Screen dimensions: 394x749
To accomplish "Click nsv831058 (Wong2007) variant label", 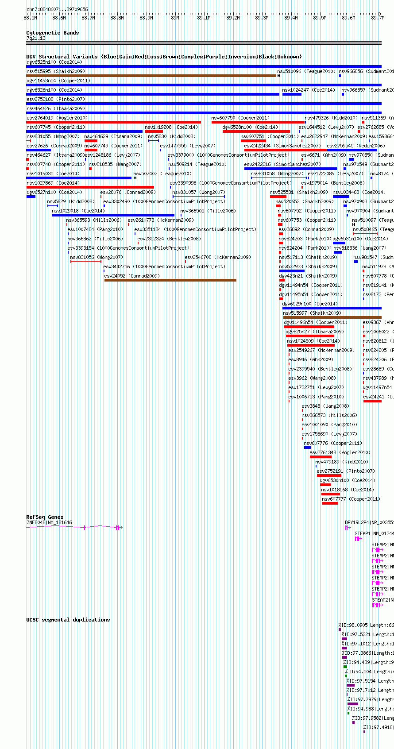I will 278,174.
